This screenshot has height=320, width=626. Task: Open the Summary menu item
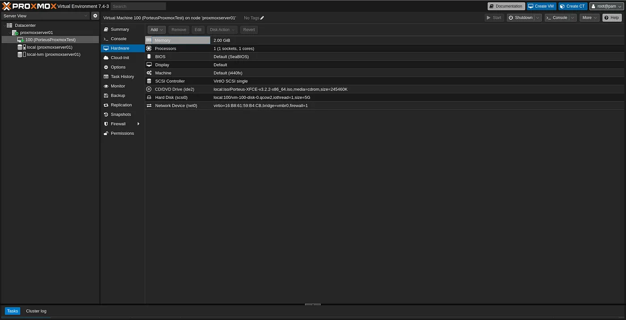119,29
